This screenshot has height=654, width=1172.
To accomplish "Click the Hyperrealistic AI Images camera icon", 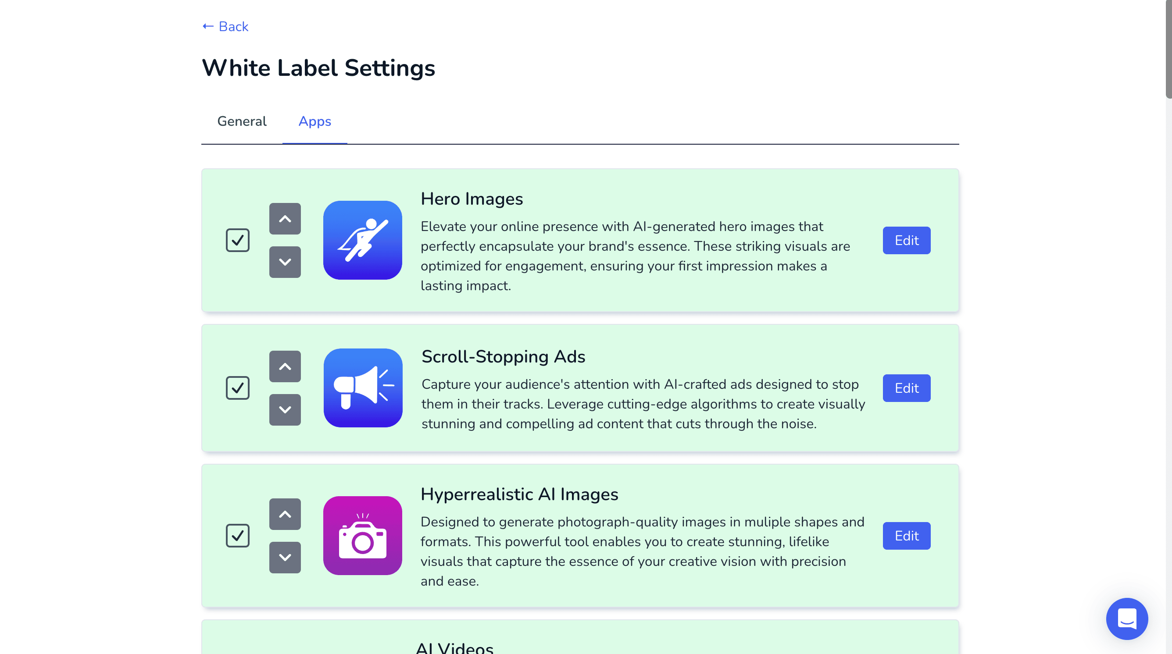I will click(x=362, y=535).
